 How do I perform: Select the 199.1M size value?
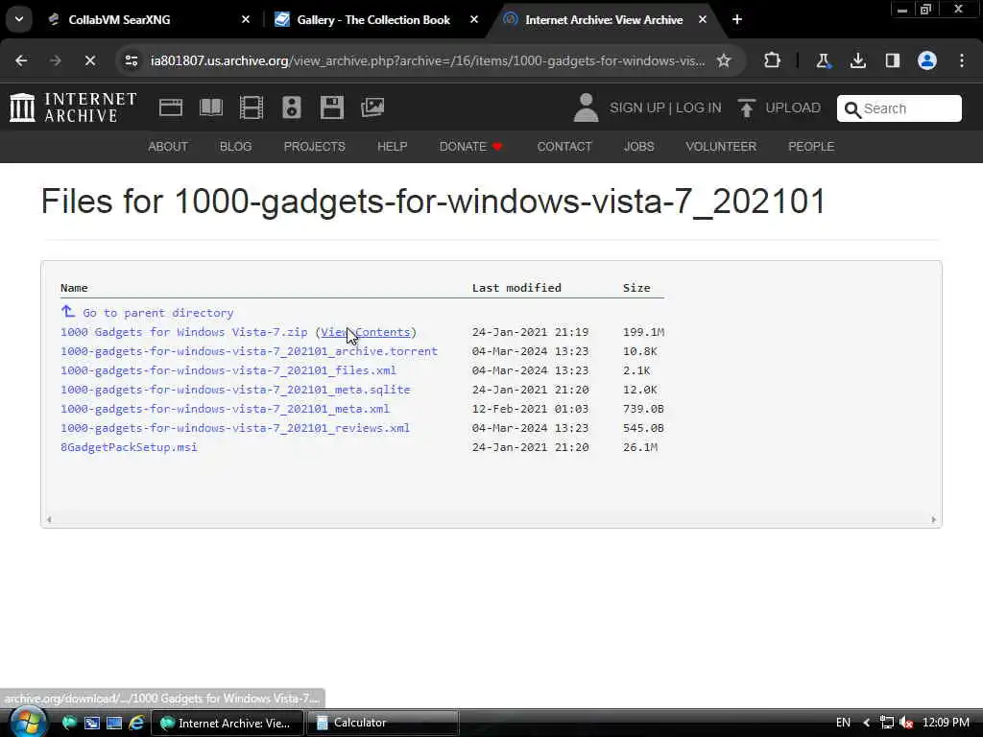pyautogui.click(x=643, y=332)
